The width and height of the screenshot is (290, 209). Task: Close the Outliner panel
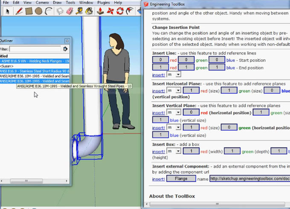(67, 41)
